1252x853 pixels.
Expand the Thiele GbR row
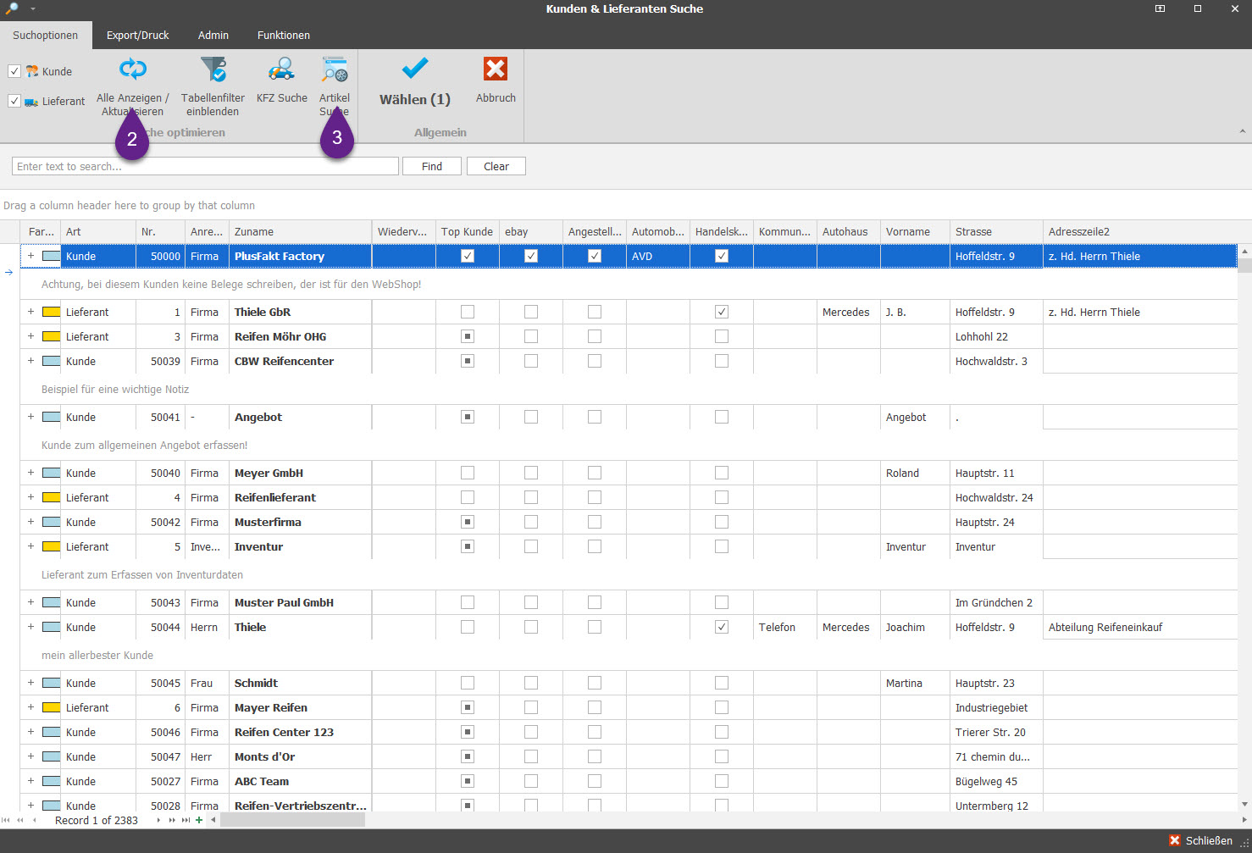[30, 312]
